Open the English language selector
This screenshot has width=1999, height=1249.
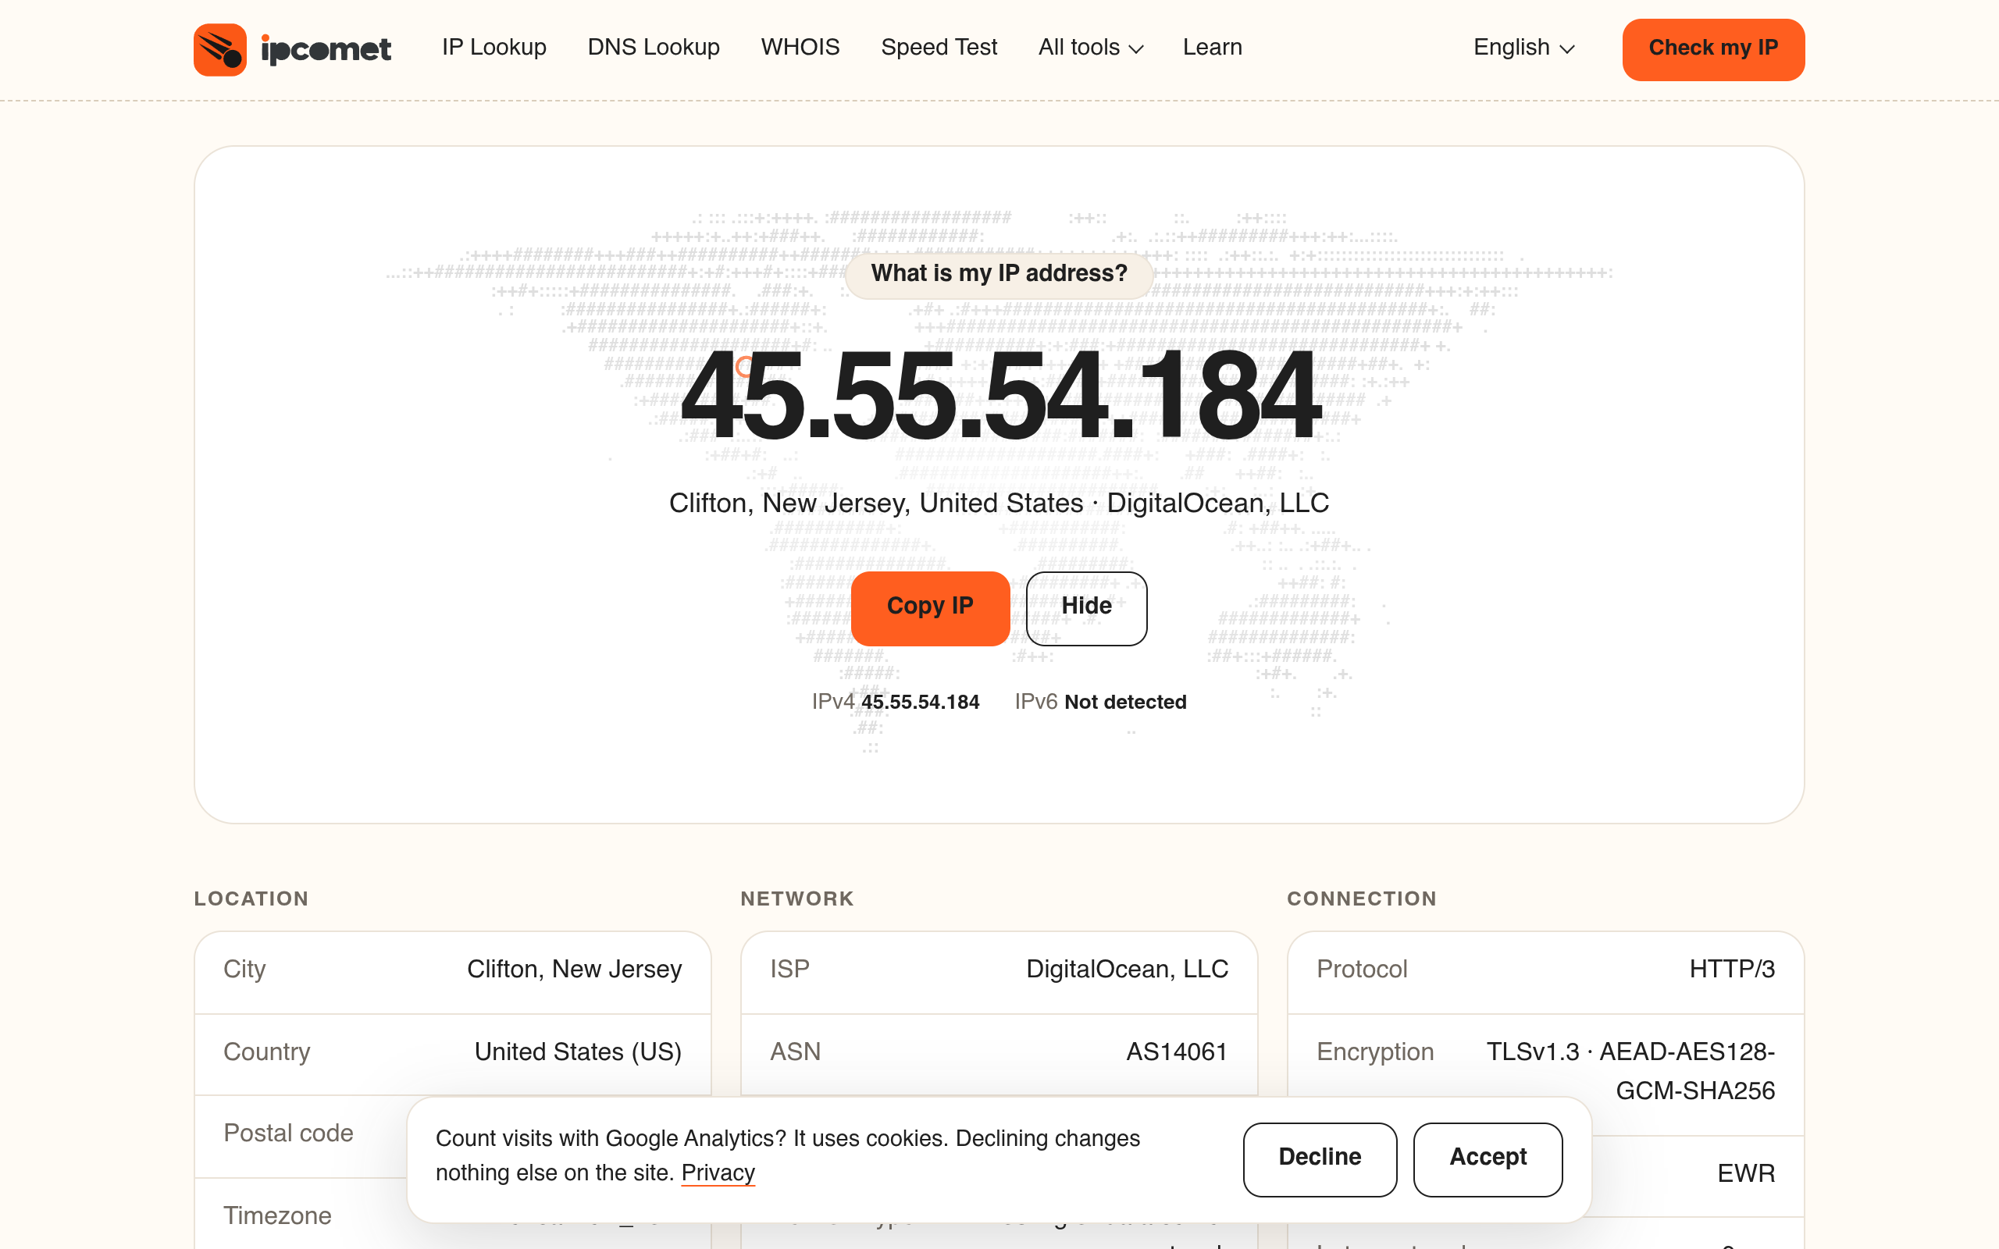coord(1524,47)
